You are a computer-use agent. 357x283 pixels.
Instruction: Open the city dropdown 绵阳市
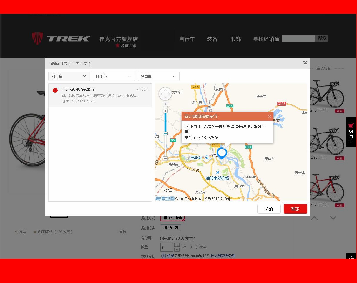114,76
